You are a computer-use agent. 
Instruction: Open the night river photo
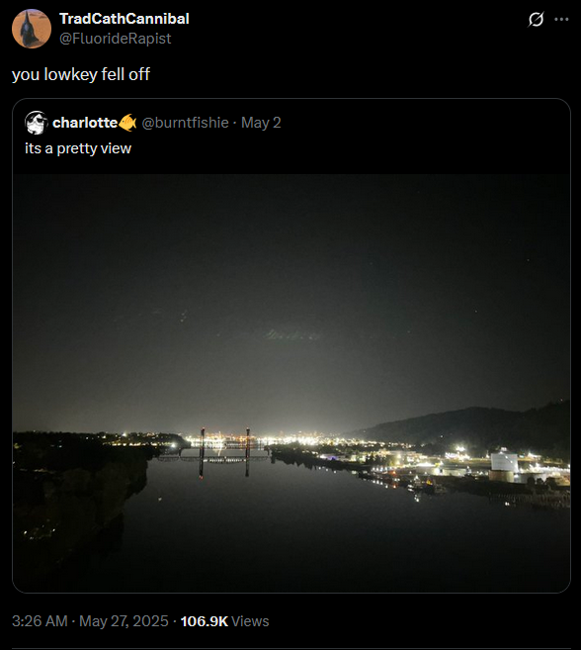point(291,383)
